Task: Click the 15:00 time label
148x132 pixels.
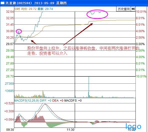Action: pos(131,130)
